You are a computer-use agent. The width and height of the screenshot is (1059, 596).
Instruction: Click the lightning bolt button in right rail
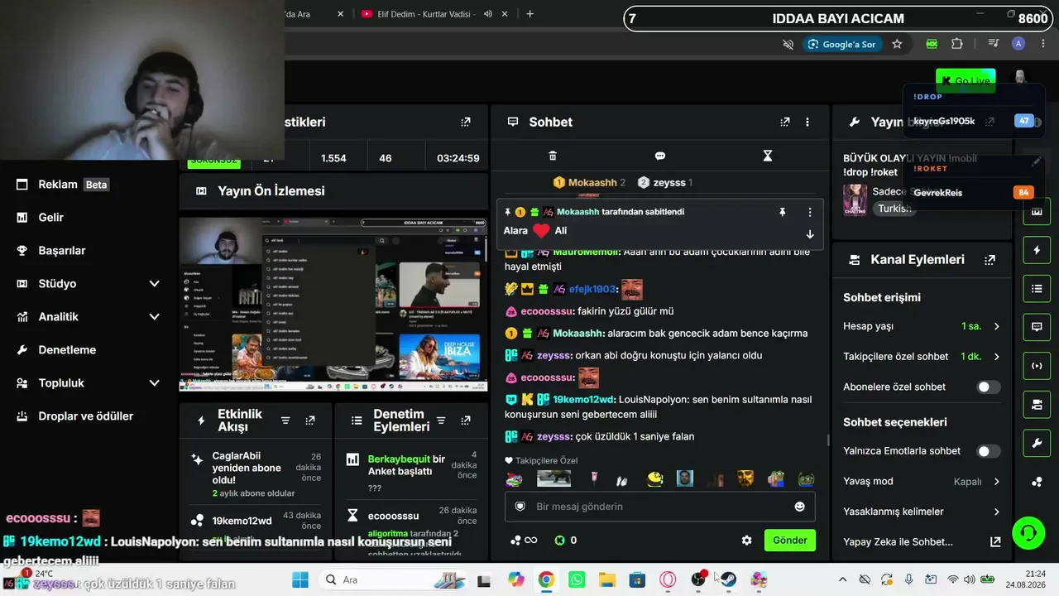[x=1037, y=250]
